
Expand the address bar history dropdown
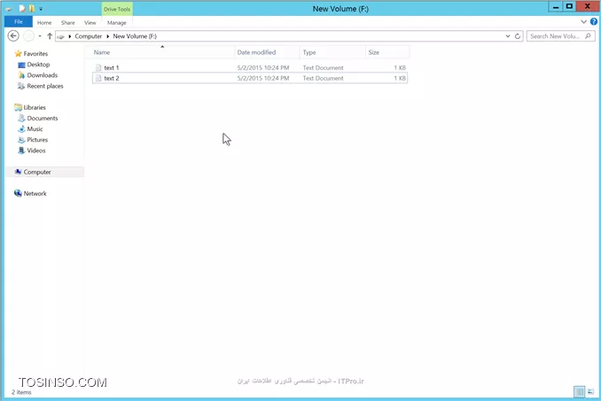click(x=507, y=36)
